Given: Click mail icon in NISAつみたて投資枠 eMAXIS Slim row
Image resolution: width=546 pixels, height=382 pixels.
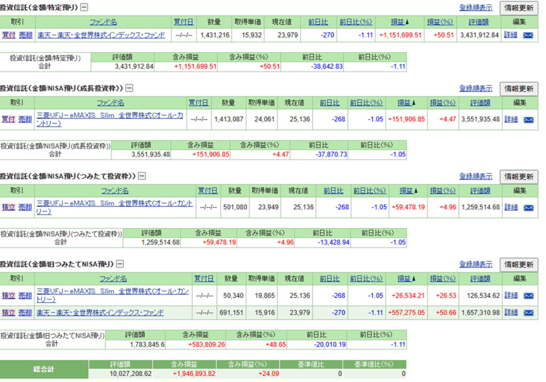Looking at the screenshot, I should tap(528, 207).
